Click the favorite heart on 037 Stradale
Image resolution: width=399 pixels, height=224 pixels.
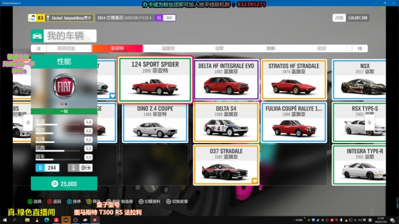coord(255,181)
